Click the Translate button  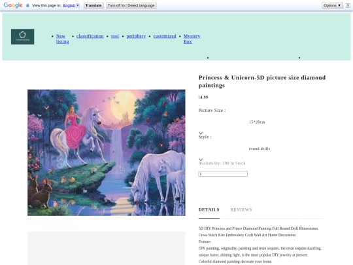[93, 5]
